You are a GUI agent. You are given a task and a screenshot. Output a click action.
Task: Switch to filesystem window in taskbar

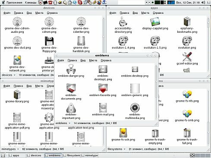coord(72,155)
